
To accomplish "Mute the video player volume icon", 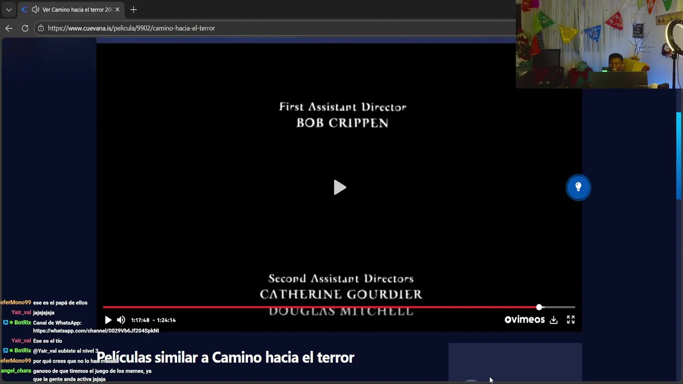I will [121, 320].
